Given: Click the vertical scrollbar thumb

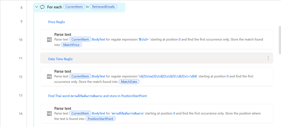Looking at the screenshot, I should pyautogui.click(x=280, y=40).
